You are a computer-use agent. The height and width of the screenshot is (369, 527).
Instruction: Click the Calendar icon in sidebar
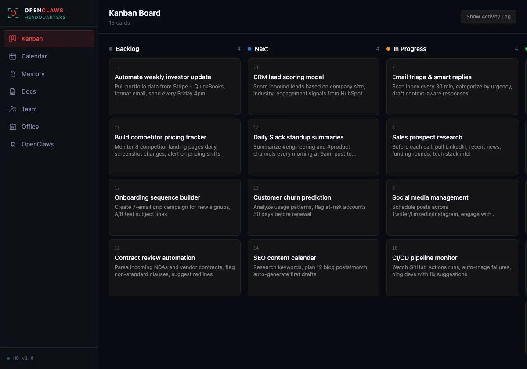coord(13,56)
